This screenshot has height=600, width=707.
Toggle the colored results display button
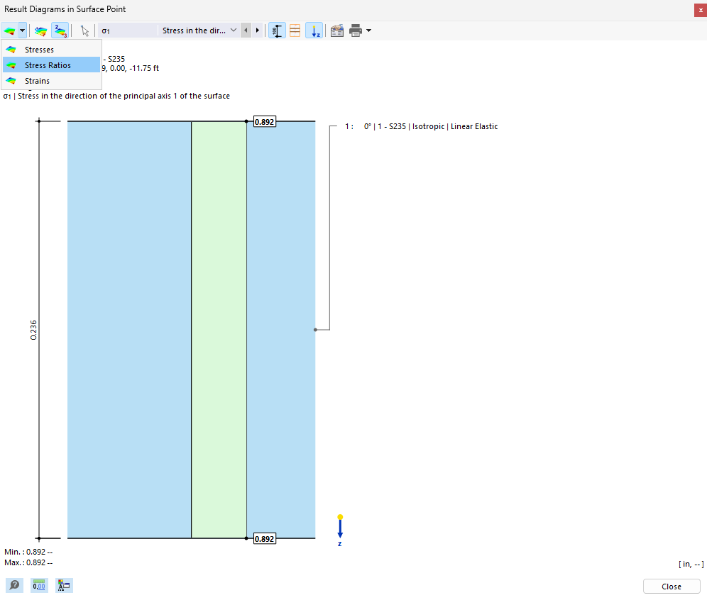(x=11, y=30)
